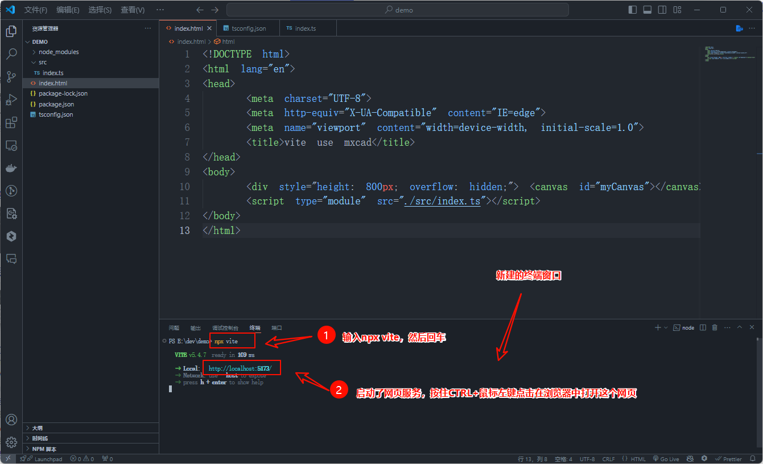Toggle the secondary sidebar layout button
The height and width of the screenshot is (464, 763).
[x=662, y=10]
